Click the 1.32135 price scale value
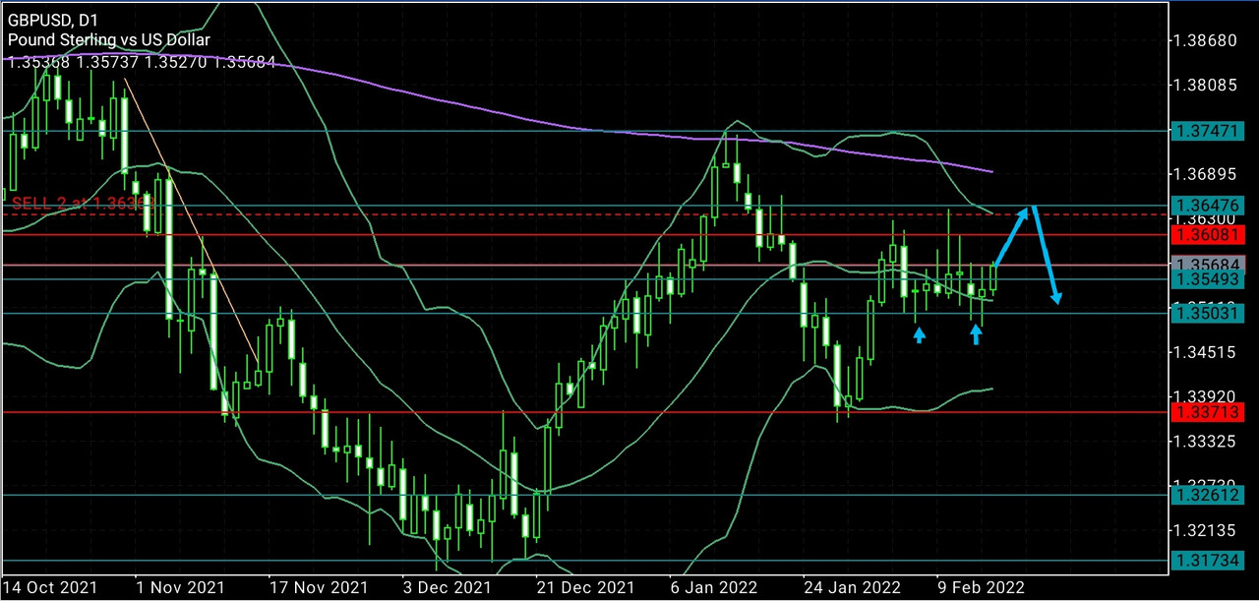 pos(1206,530)
